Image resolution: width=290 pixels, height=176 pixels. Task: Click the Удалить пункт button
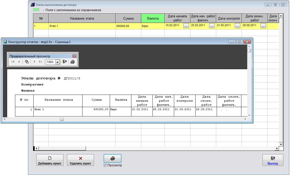click(80, 160)
